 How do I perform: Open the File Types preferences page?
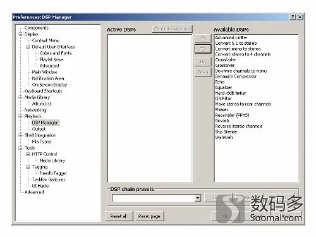[x=42, y=142]
